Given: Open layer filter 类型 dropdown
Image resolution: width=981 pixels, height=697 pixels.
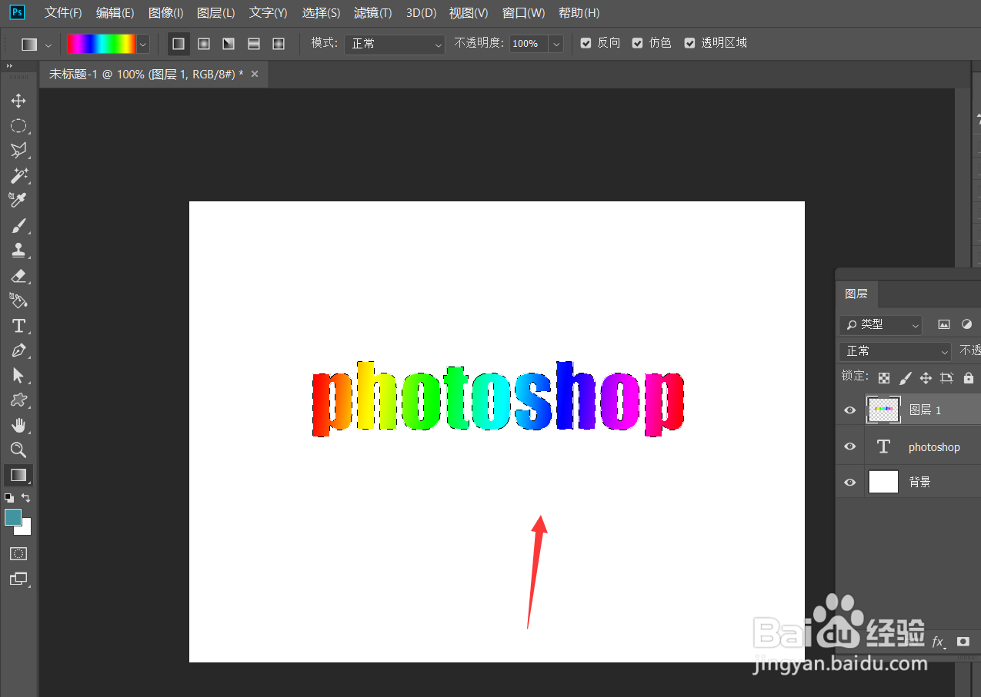Looking at the screenshot, I should (881, 325).
